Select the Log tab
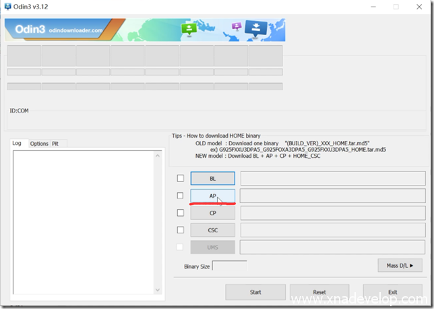434x309 pixels. [x=17, y=144]
